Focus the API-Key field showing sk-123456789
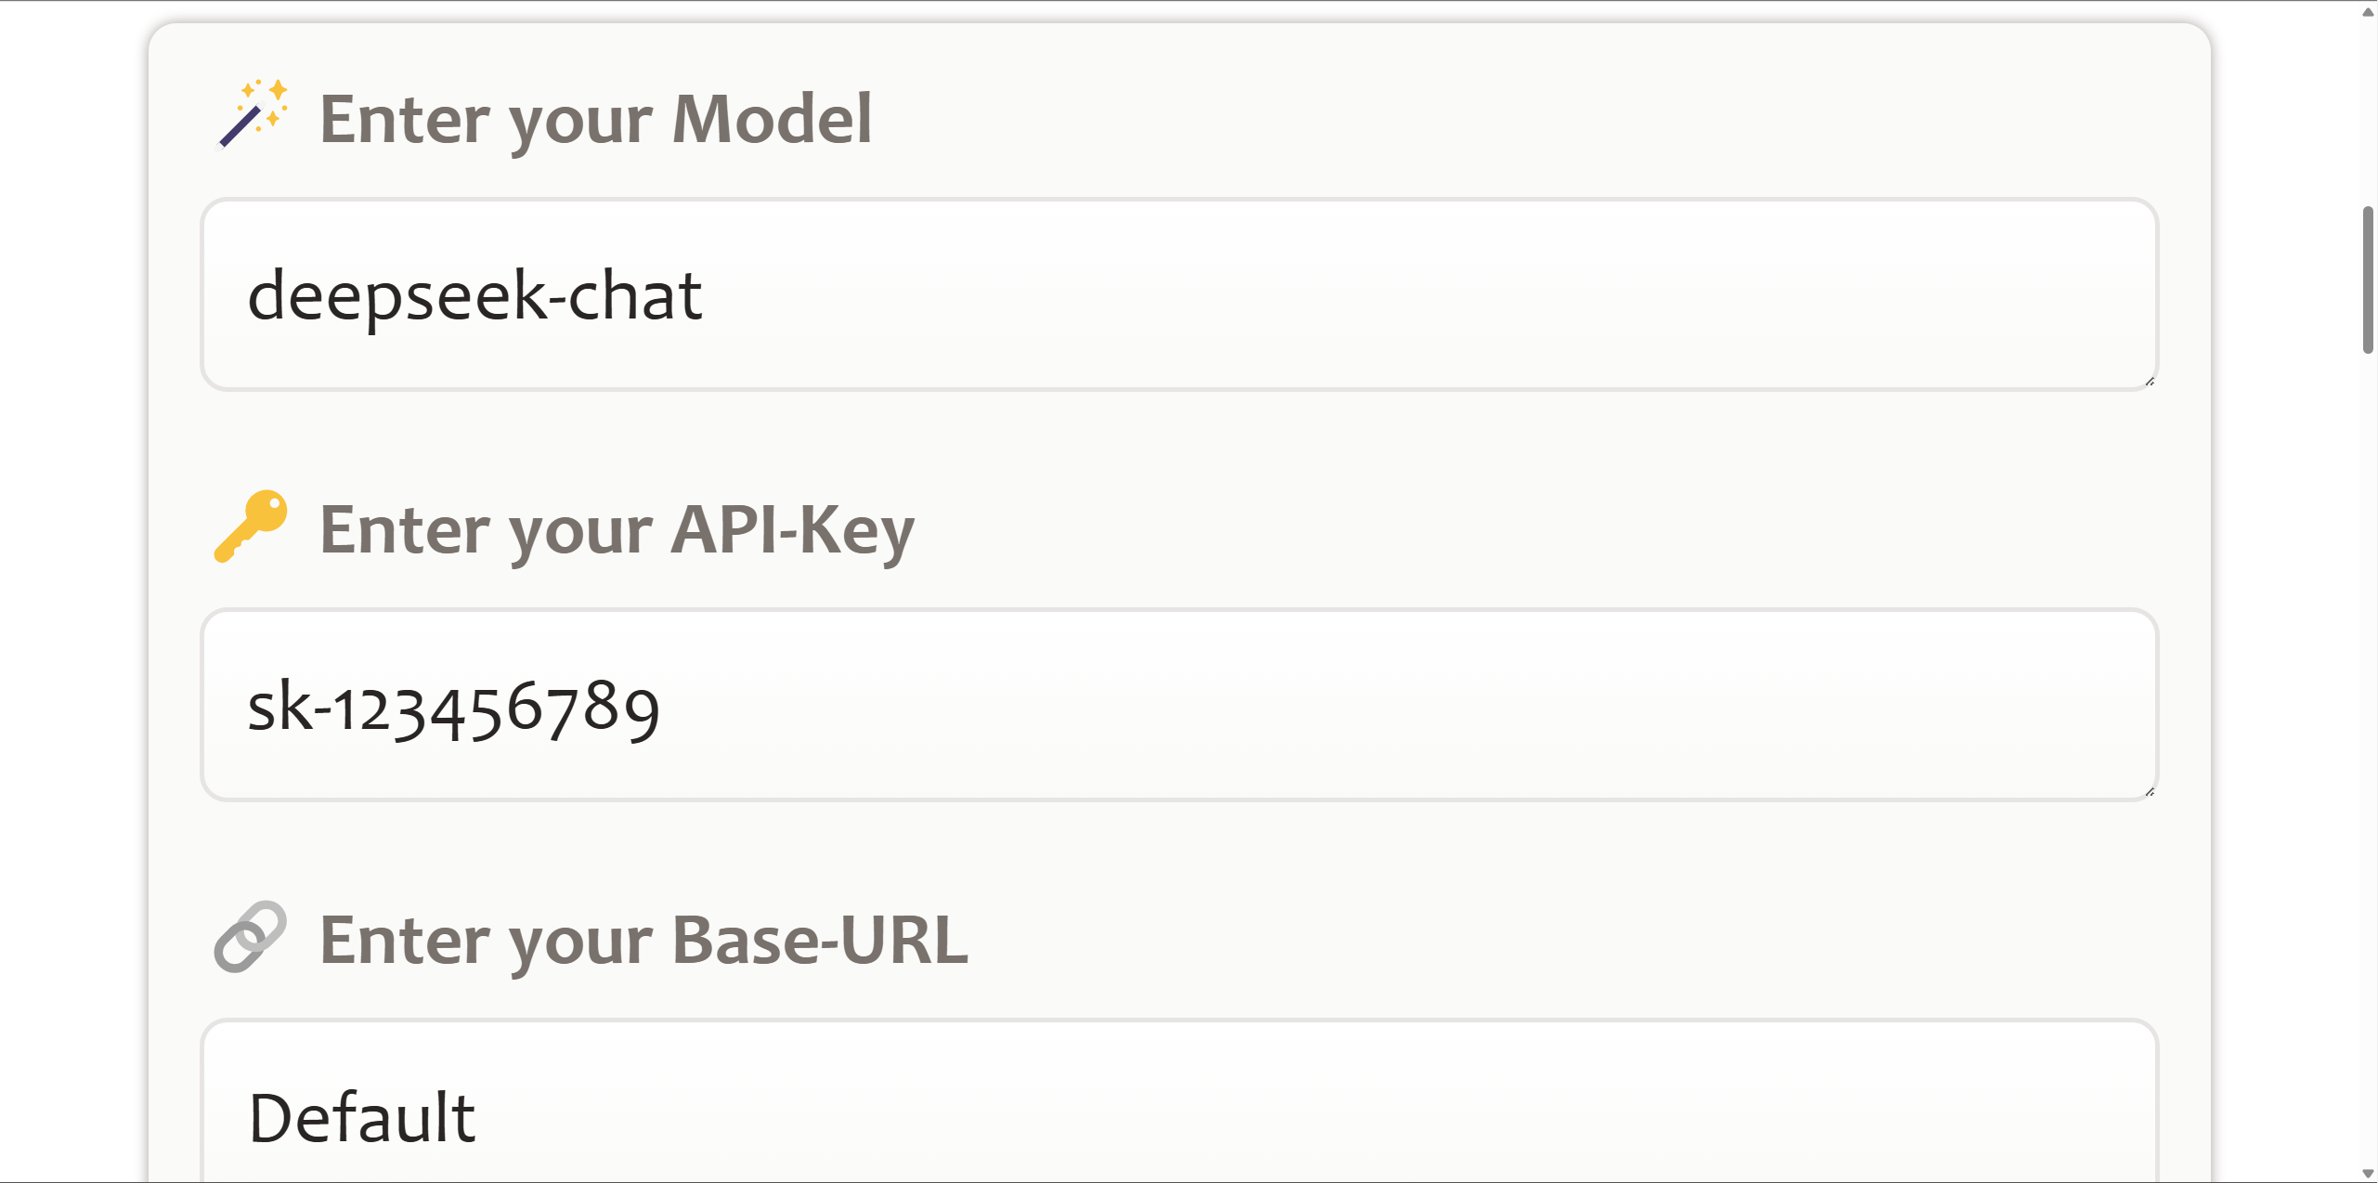The height and width of the screenshot is (1183, 2378). [x=1179, y=705]
